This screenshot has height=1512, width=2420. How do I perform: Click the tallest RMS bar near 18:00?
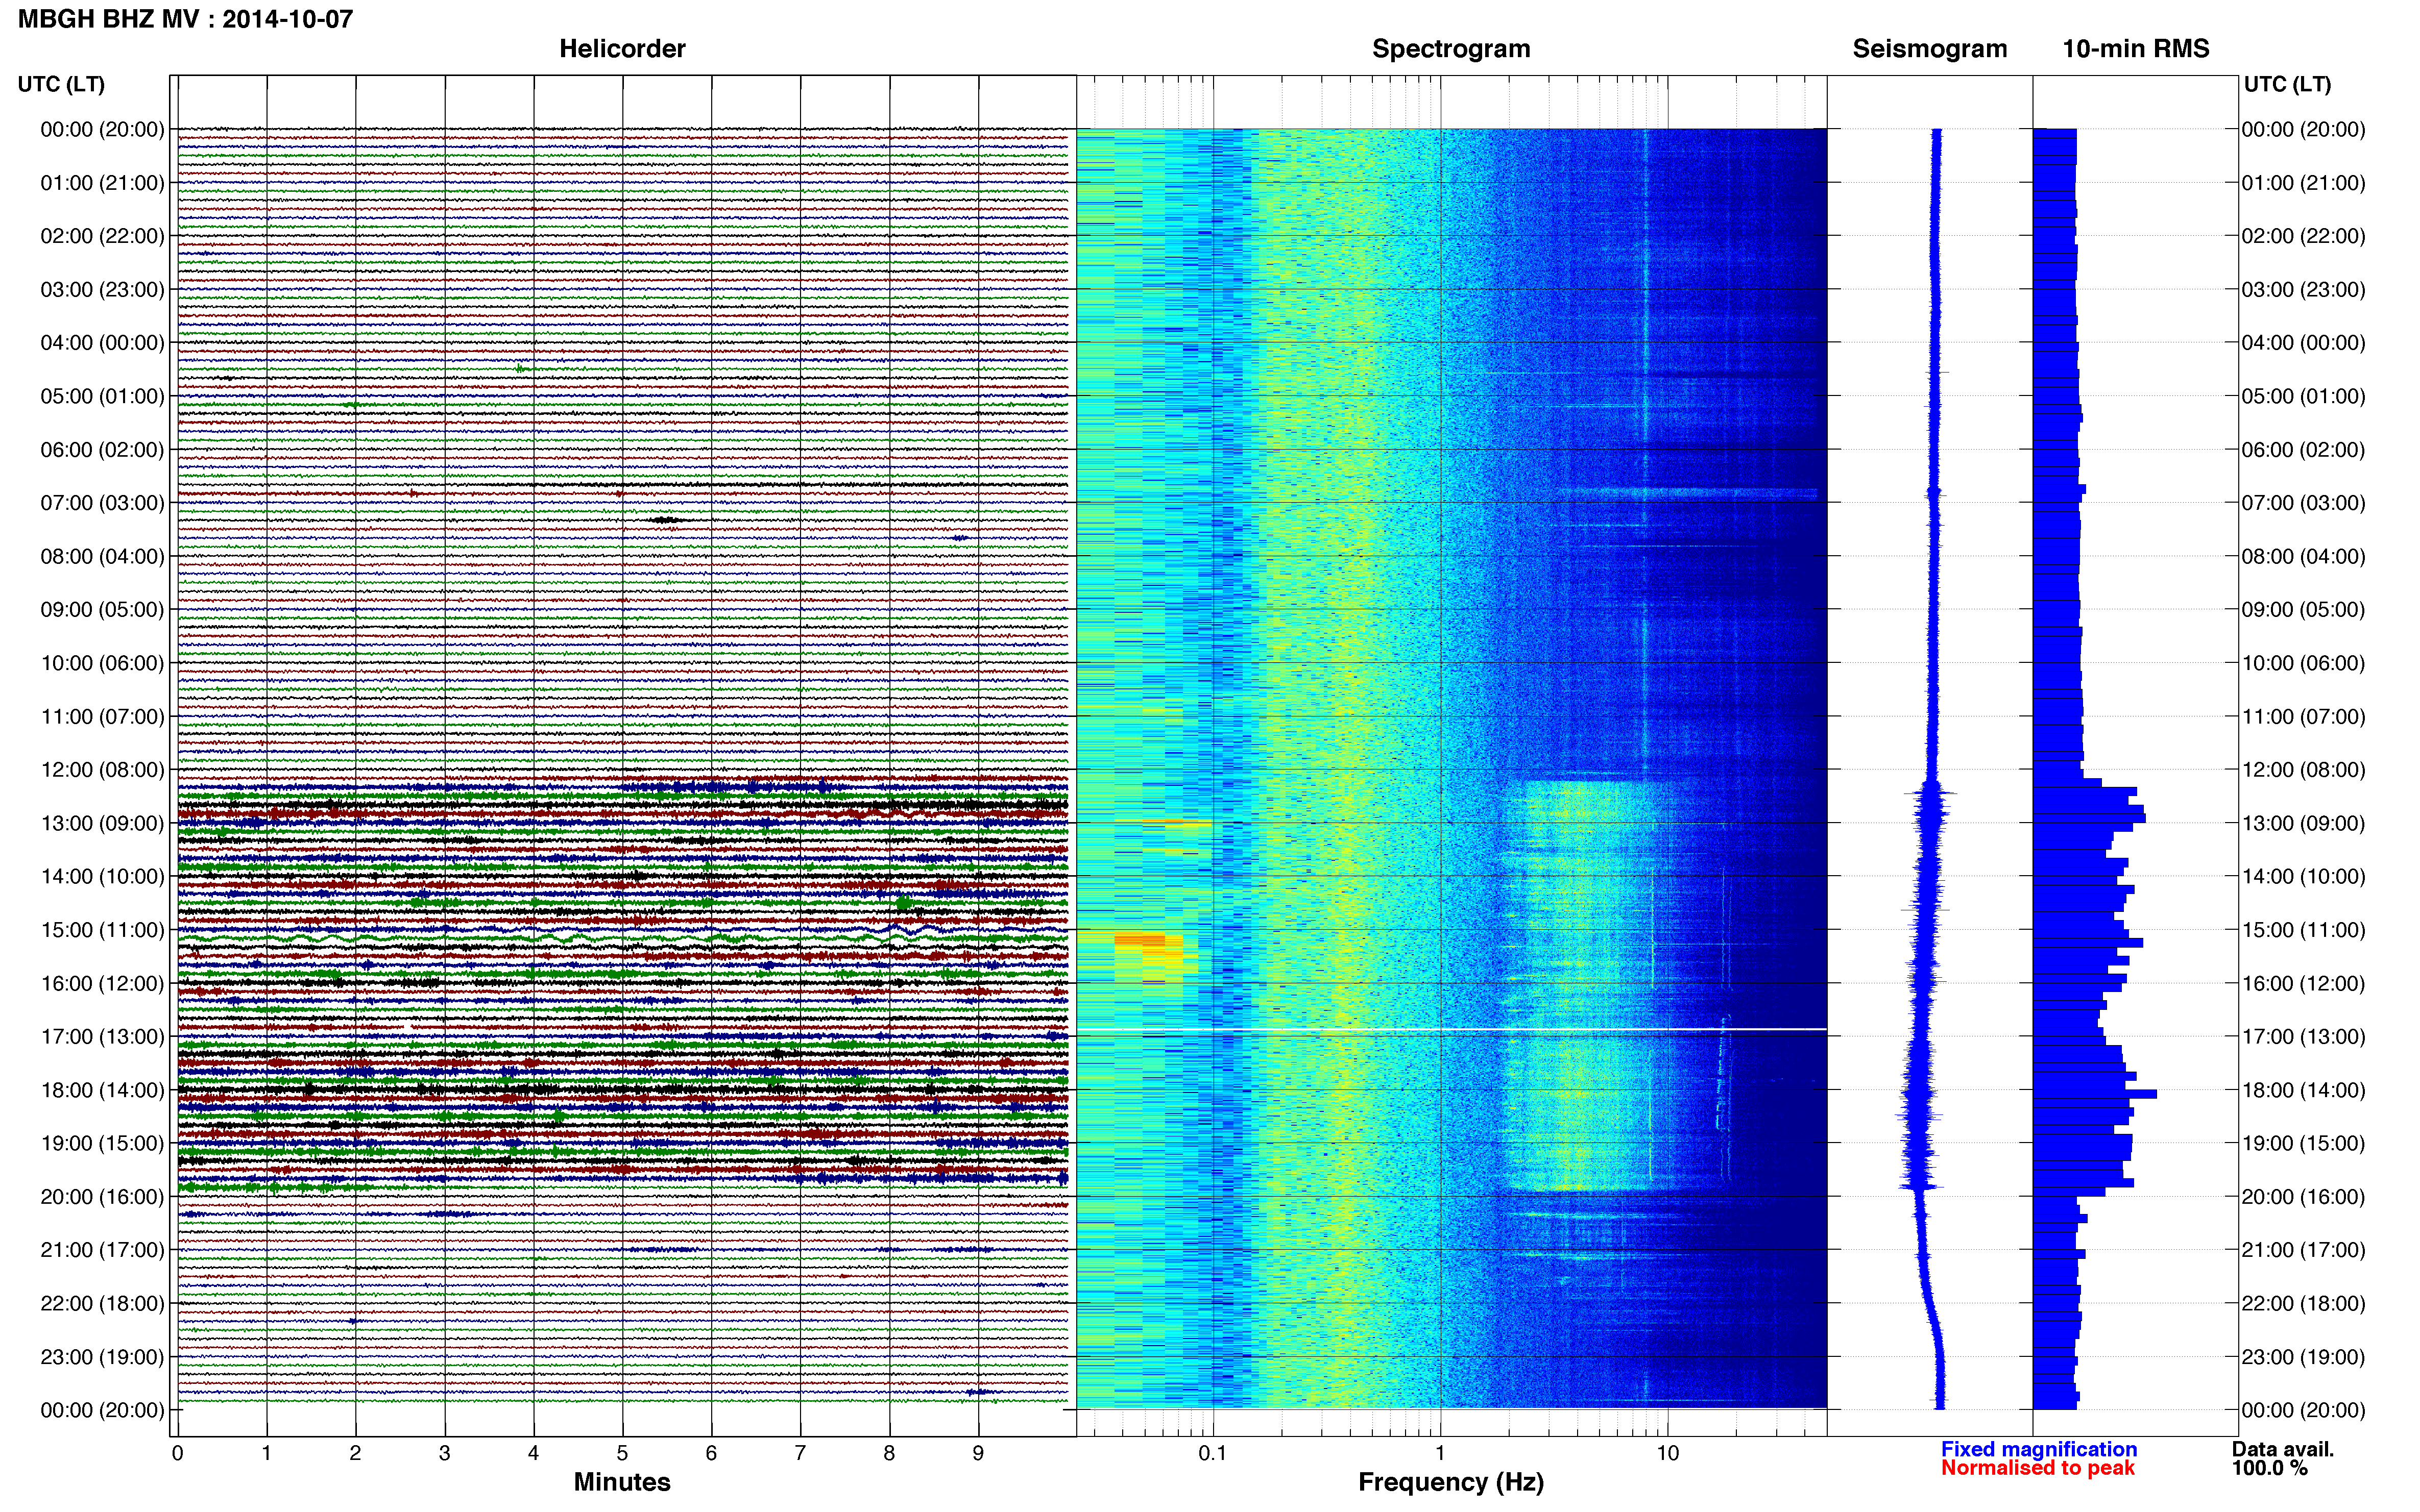click(2094, 1094)
